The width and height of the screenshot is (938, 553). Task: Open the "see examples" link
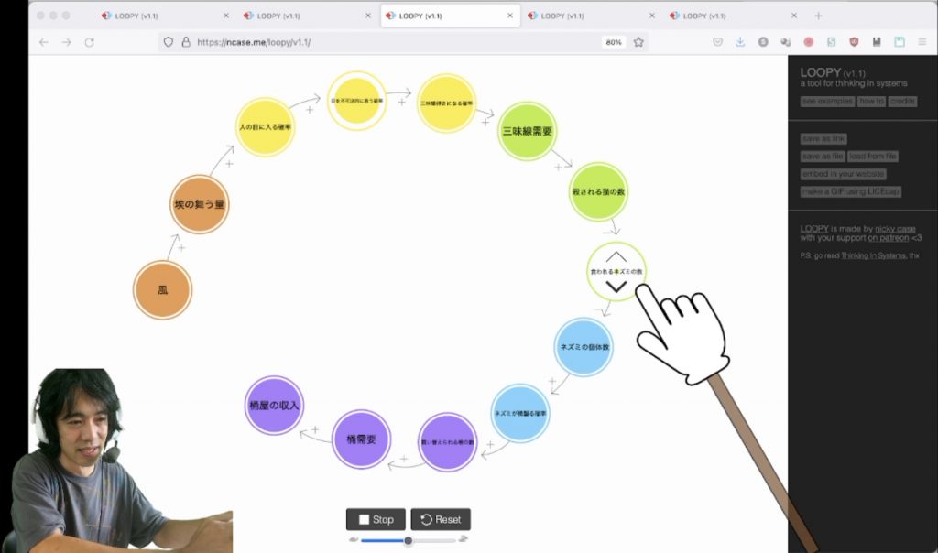827,102
